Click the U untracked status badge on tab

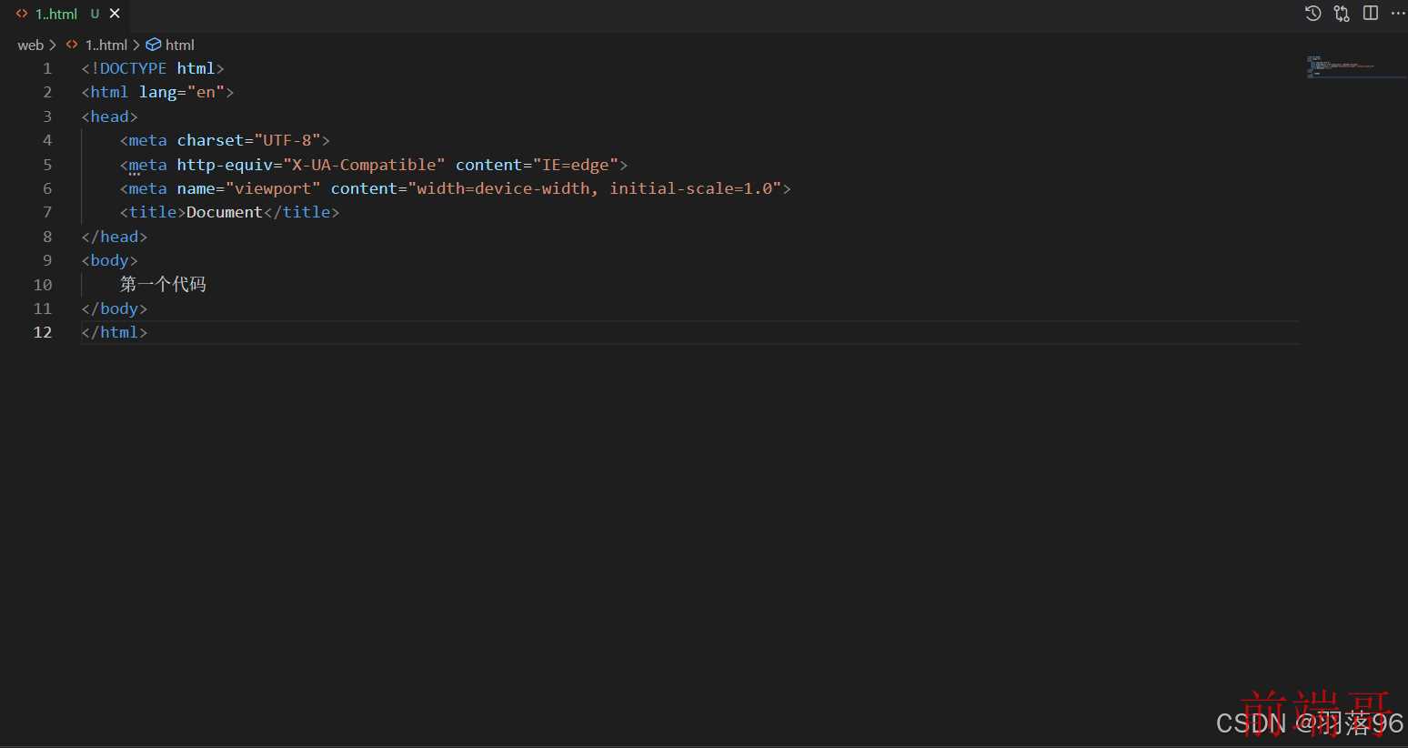coord(95,14)
